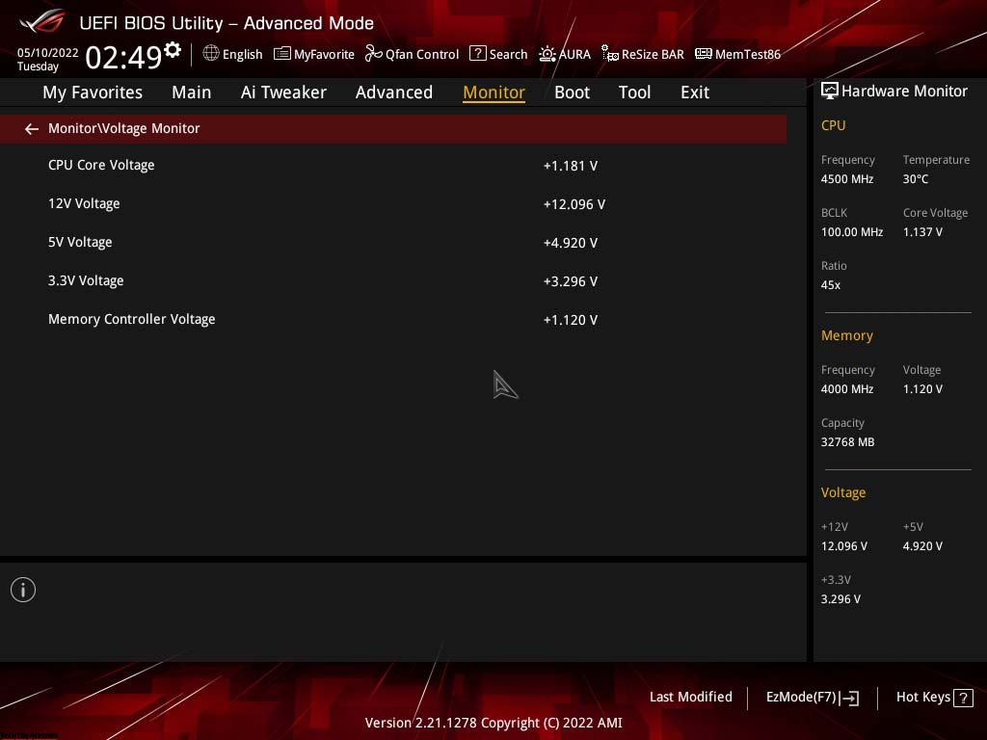This screenshot has height=740, width=987.
Task: Select the 5V Voltage row
Action: coord(393,242)
